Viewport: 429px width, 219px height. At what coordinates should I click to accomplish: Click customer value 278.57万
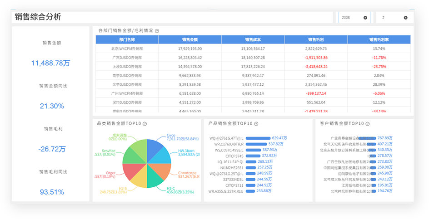pos(385,156)
